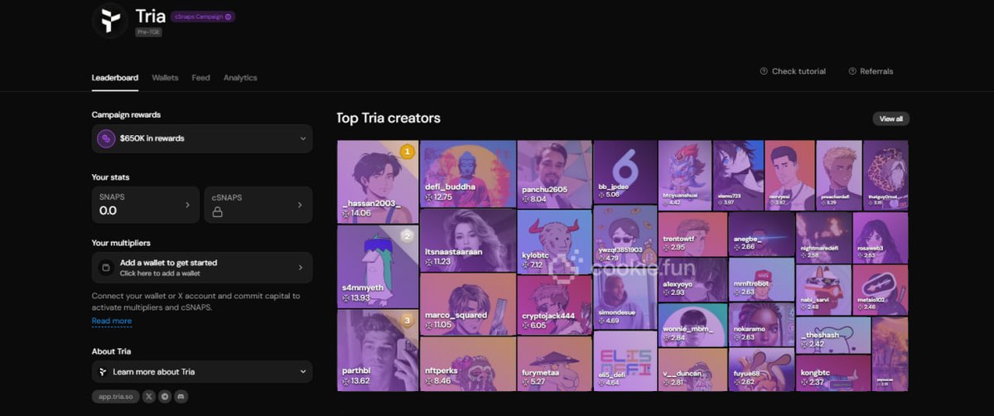The height and width of the screenshot is (416, 994).
Task: Click the cSnaps Campaign info badge
Action: pyautogui.click(x=202, y=17)
